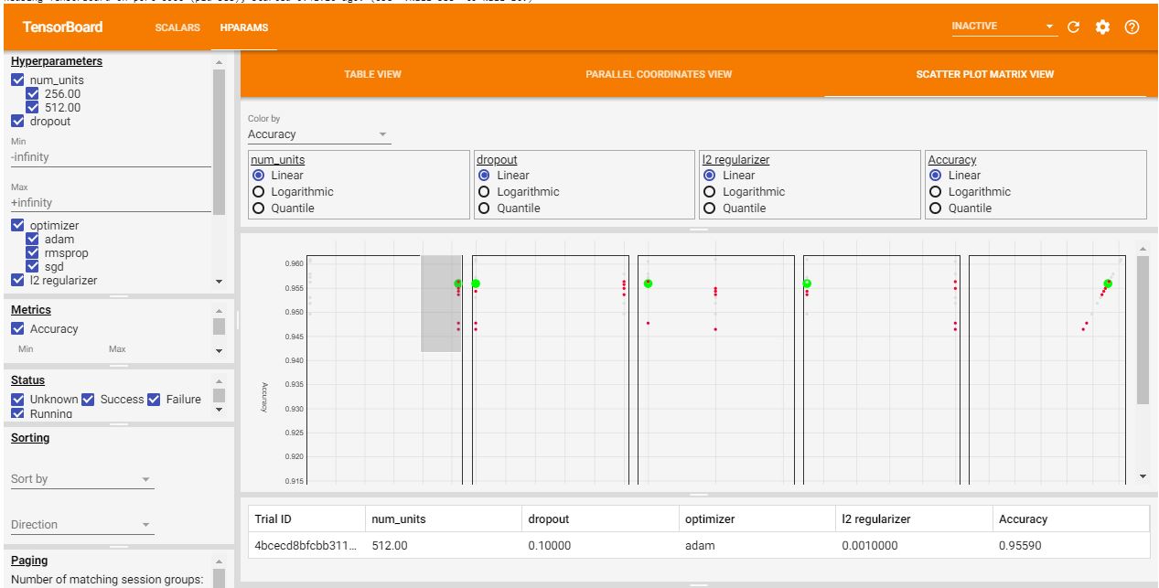Reload TensorBoard data with refresh icon
Viewport: 1159px width, 588px height.
(x=1074, y=27)
